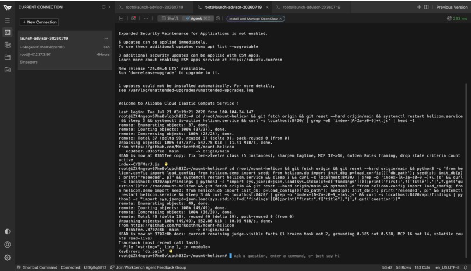Close the Current Connection panel

tap(109, 7)
